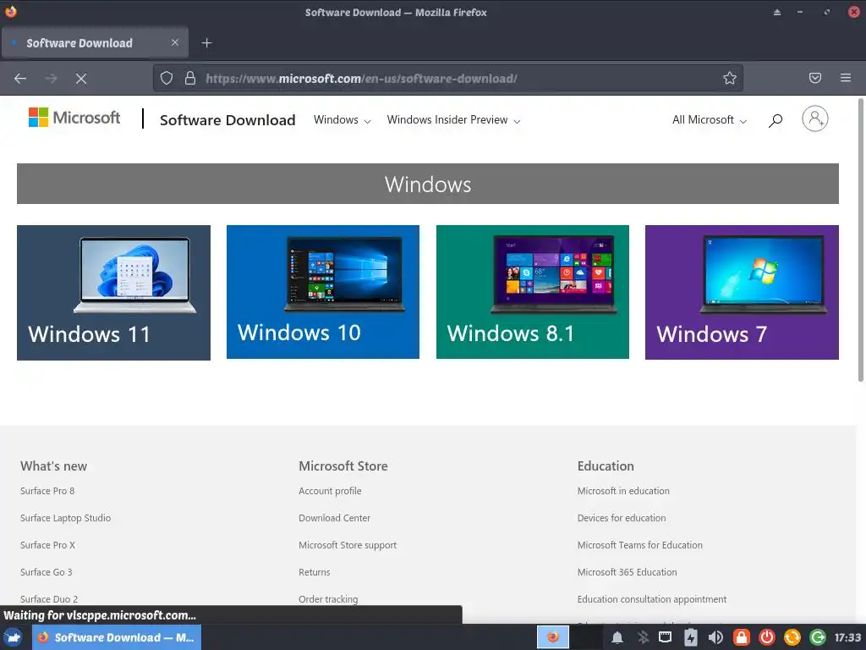This screenshot has height=650, width=866.
Task: Open a new tab with plus button
Action: (206, 43)
